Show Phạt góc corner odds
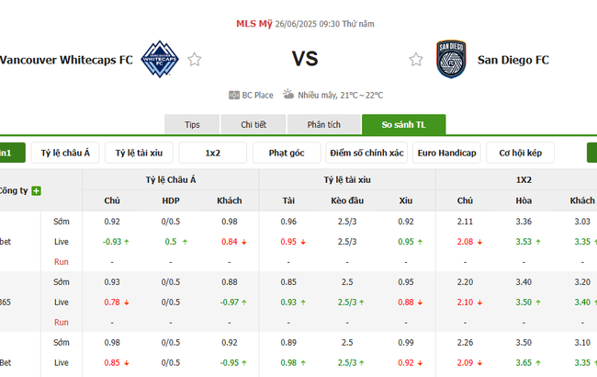The width and height of the screenshot is (597, 377). pyautogui.click(x=287, y=154)
